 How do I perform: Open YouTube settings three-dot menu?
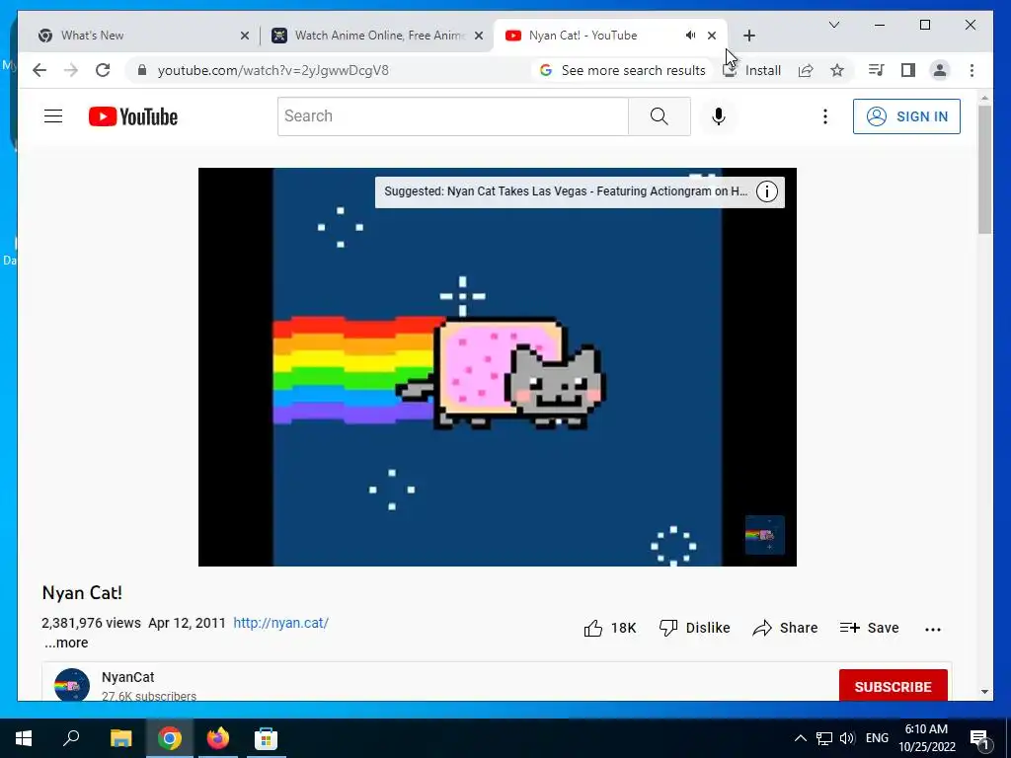pos(824,116)
